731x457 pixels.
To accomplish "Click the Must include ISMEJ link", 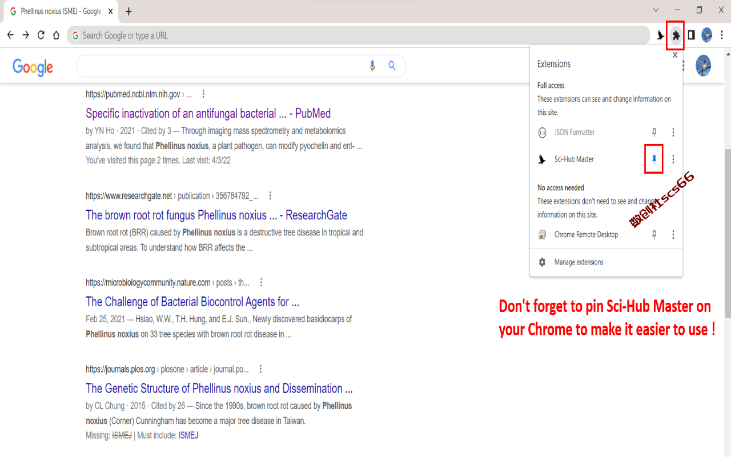I will (x=188, y=435).
